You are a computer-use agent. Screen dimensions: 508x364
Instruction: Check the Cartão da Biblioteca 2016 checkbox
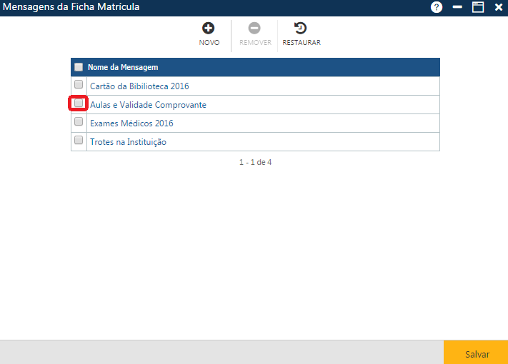pyautogui.click(x=79, y=85)
